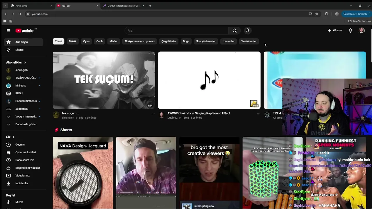Image resolution: width=372 pixels, height=209 pixels.
Task: Reload the page
Action: tap(20, 14)
